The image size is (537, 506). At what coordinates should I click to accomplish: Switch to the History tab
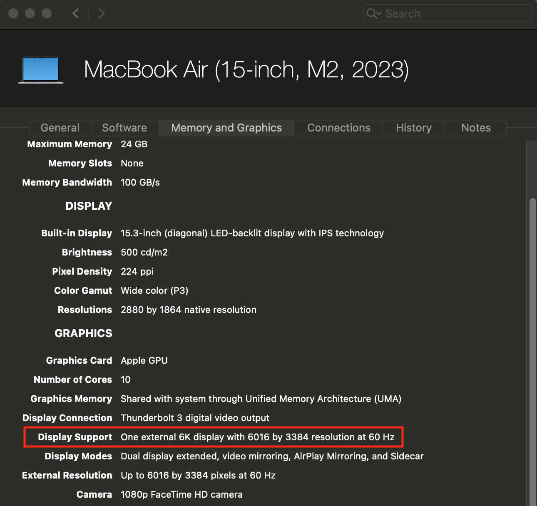click(x=414, y=128)
